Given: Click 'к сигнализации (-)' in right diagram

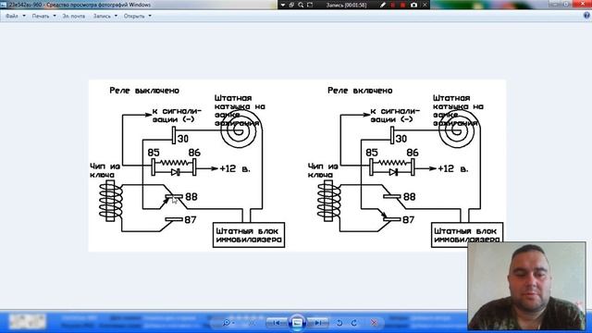Looking at the screenshot, I should (x=395, y=115).
